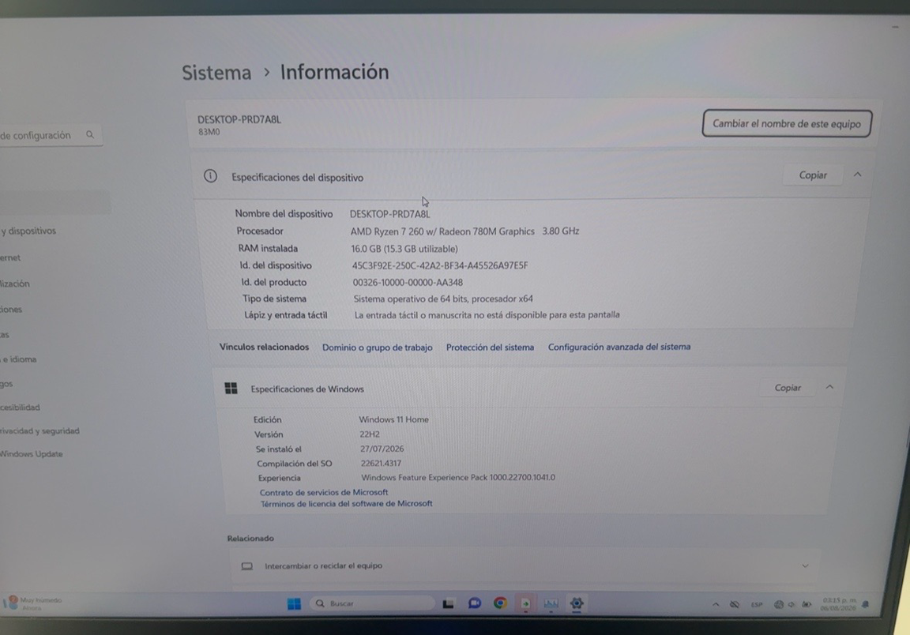Open privacy and security sidebar item

[x=40, y=430]
